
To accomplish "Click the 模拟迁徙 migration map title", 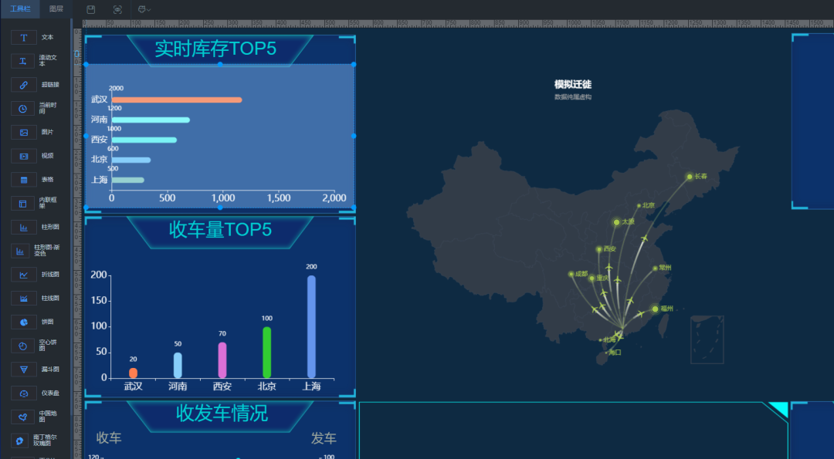I will (x=572, y=83).
